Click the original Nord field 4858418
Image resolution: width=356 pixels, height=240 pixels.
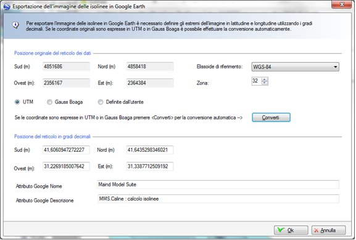pyautogui.click(x=150, y=67)
